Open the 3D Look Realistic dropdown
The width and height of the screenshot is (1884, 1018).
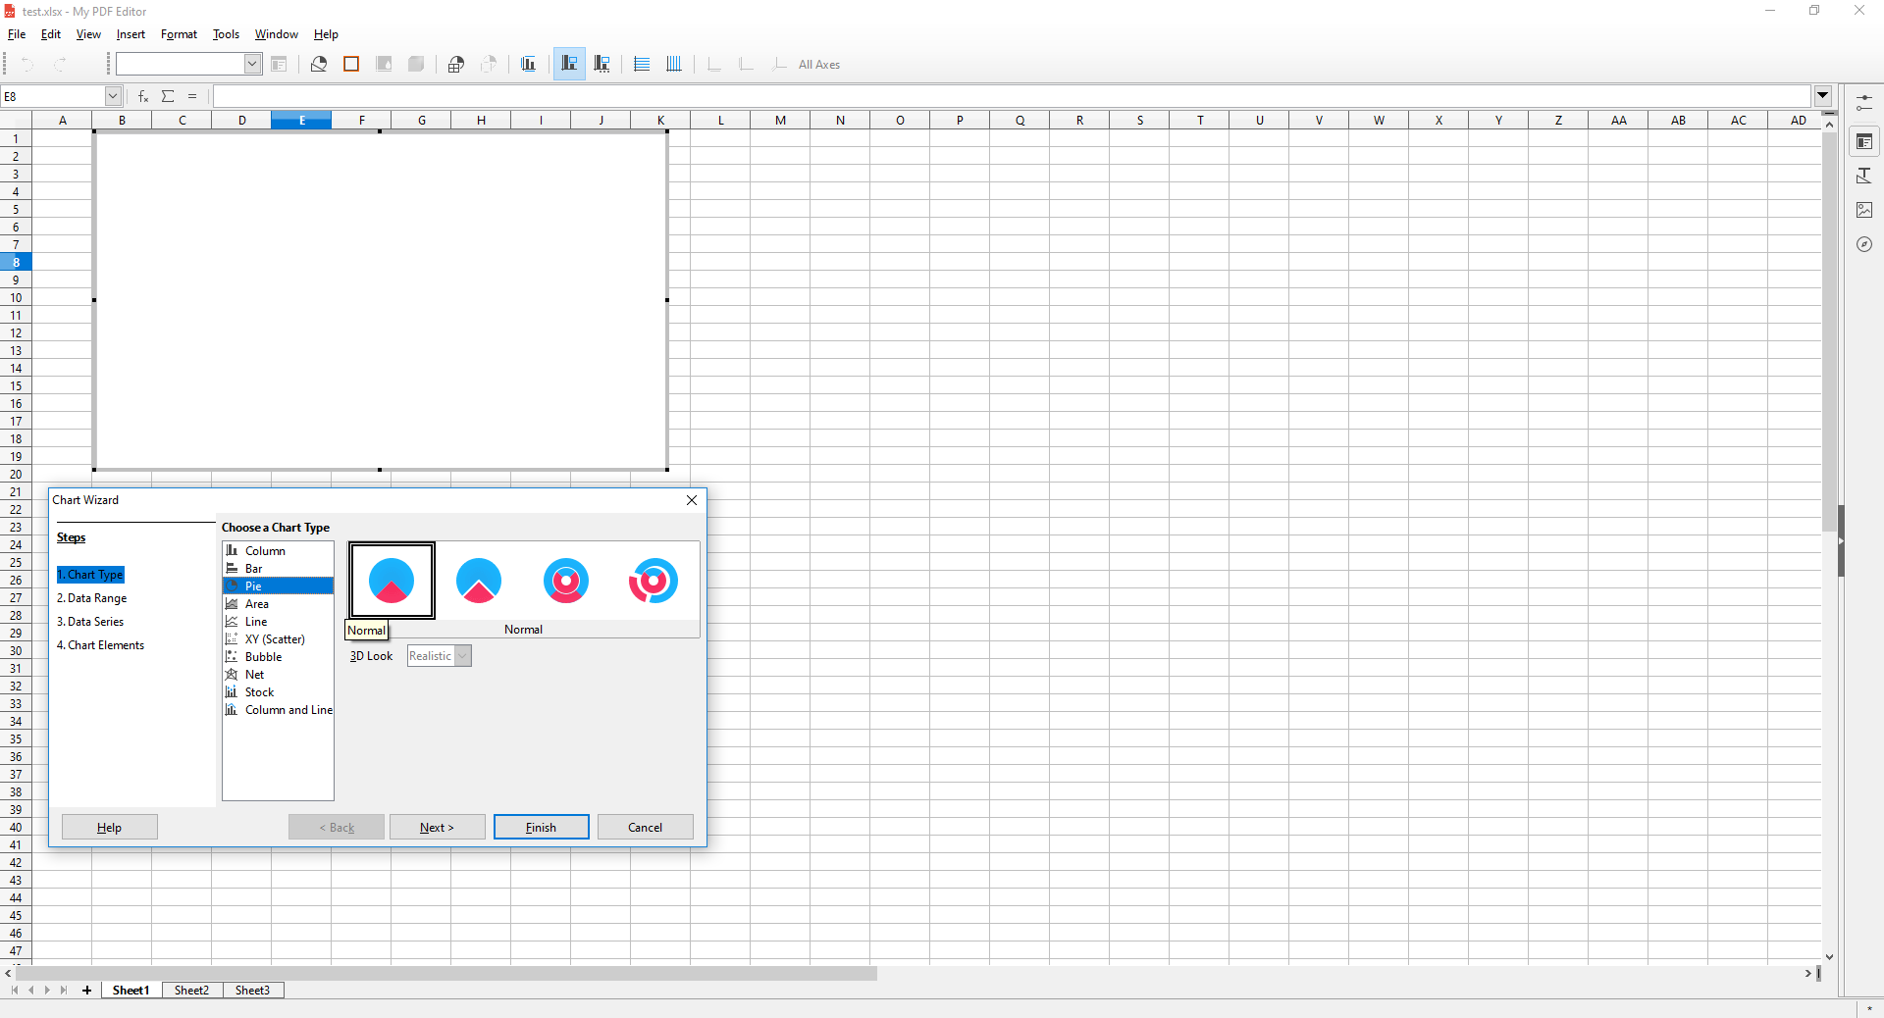tap(440, 656)
